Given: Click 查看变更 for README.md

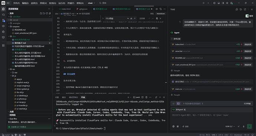Looking at the screenshot, I should tap(248, 58).
